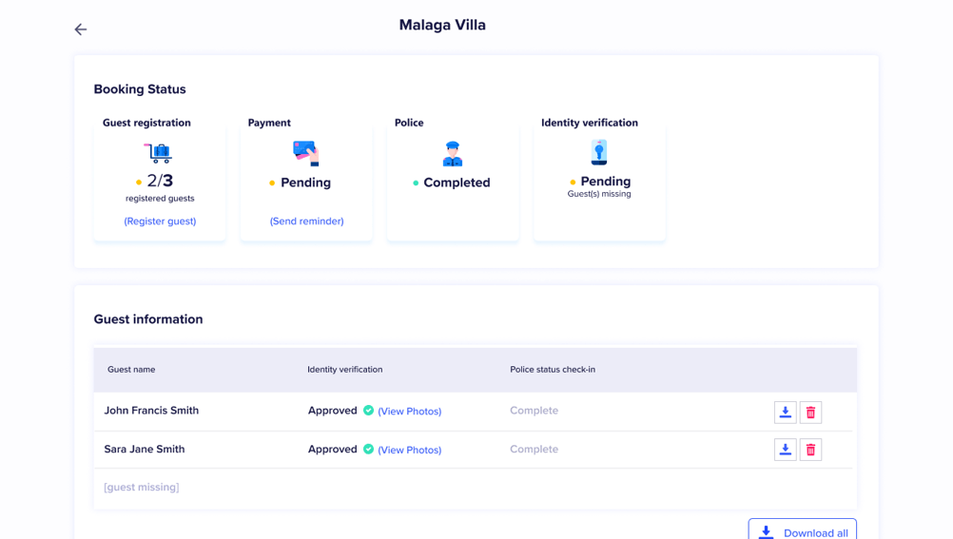Delete John Francis Smith guest entry
The image size is (953, 539).
(x=810, y=412)
